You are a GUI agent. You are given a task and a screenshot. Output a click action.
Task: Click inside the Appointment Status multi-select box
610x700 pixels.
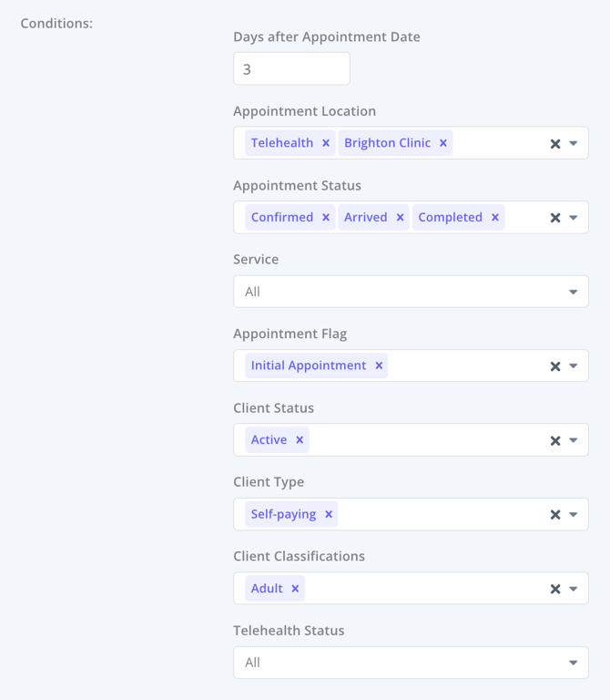[525, 218]
